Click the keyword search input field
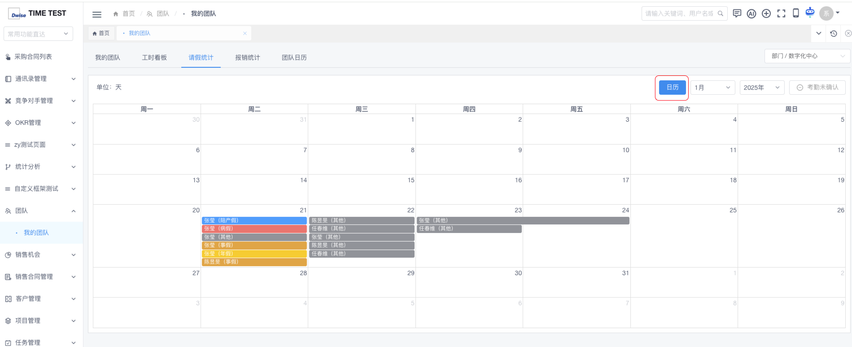 pyautogui.click(x=679, y=14)
